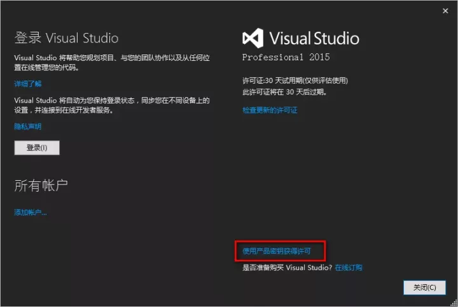
Task: Click the 所有帐户 section heading
Action: 41,185
